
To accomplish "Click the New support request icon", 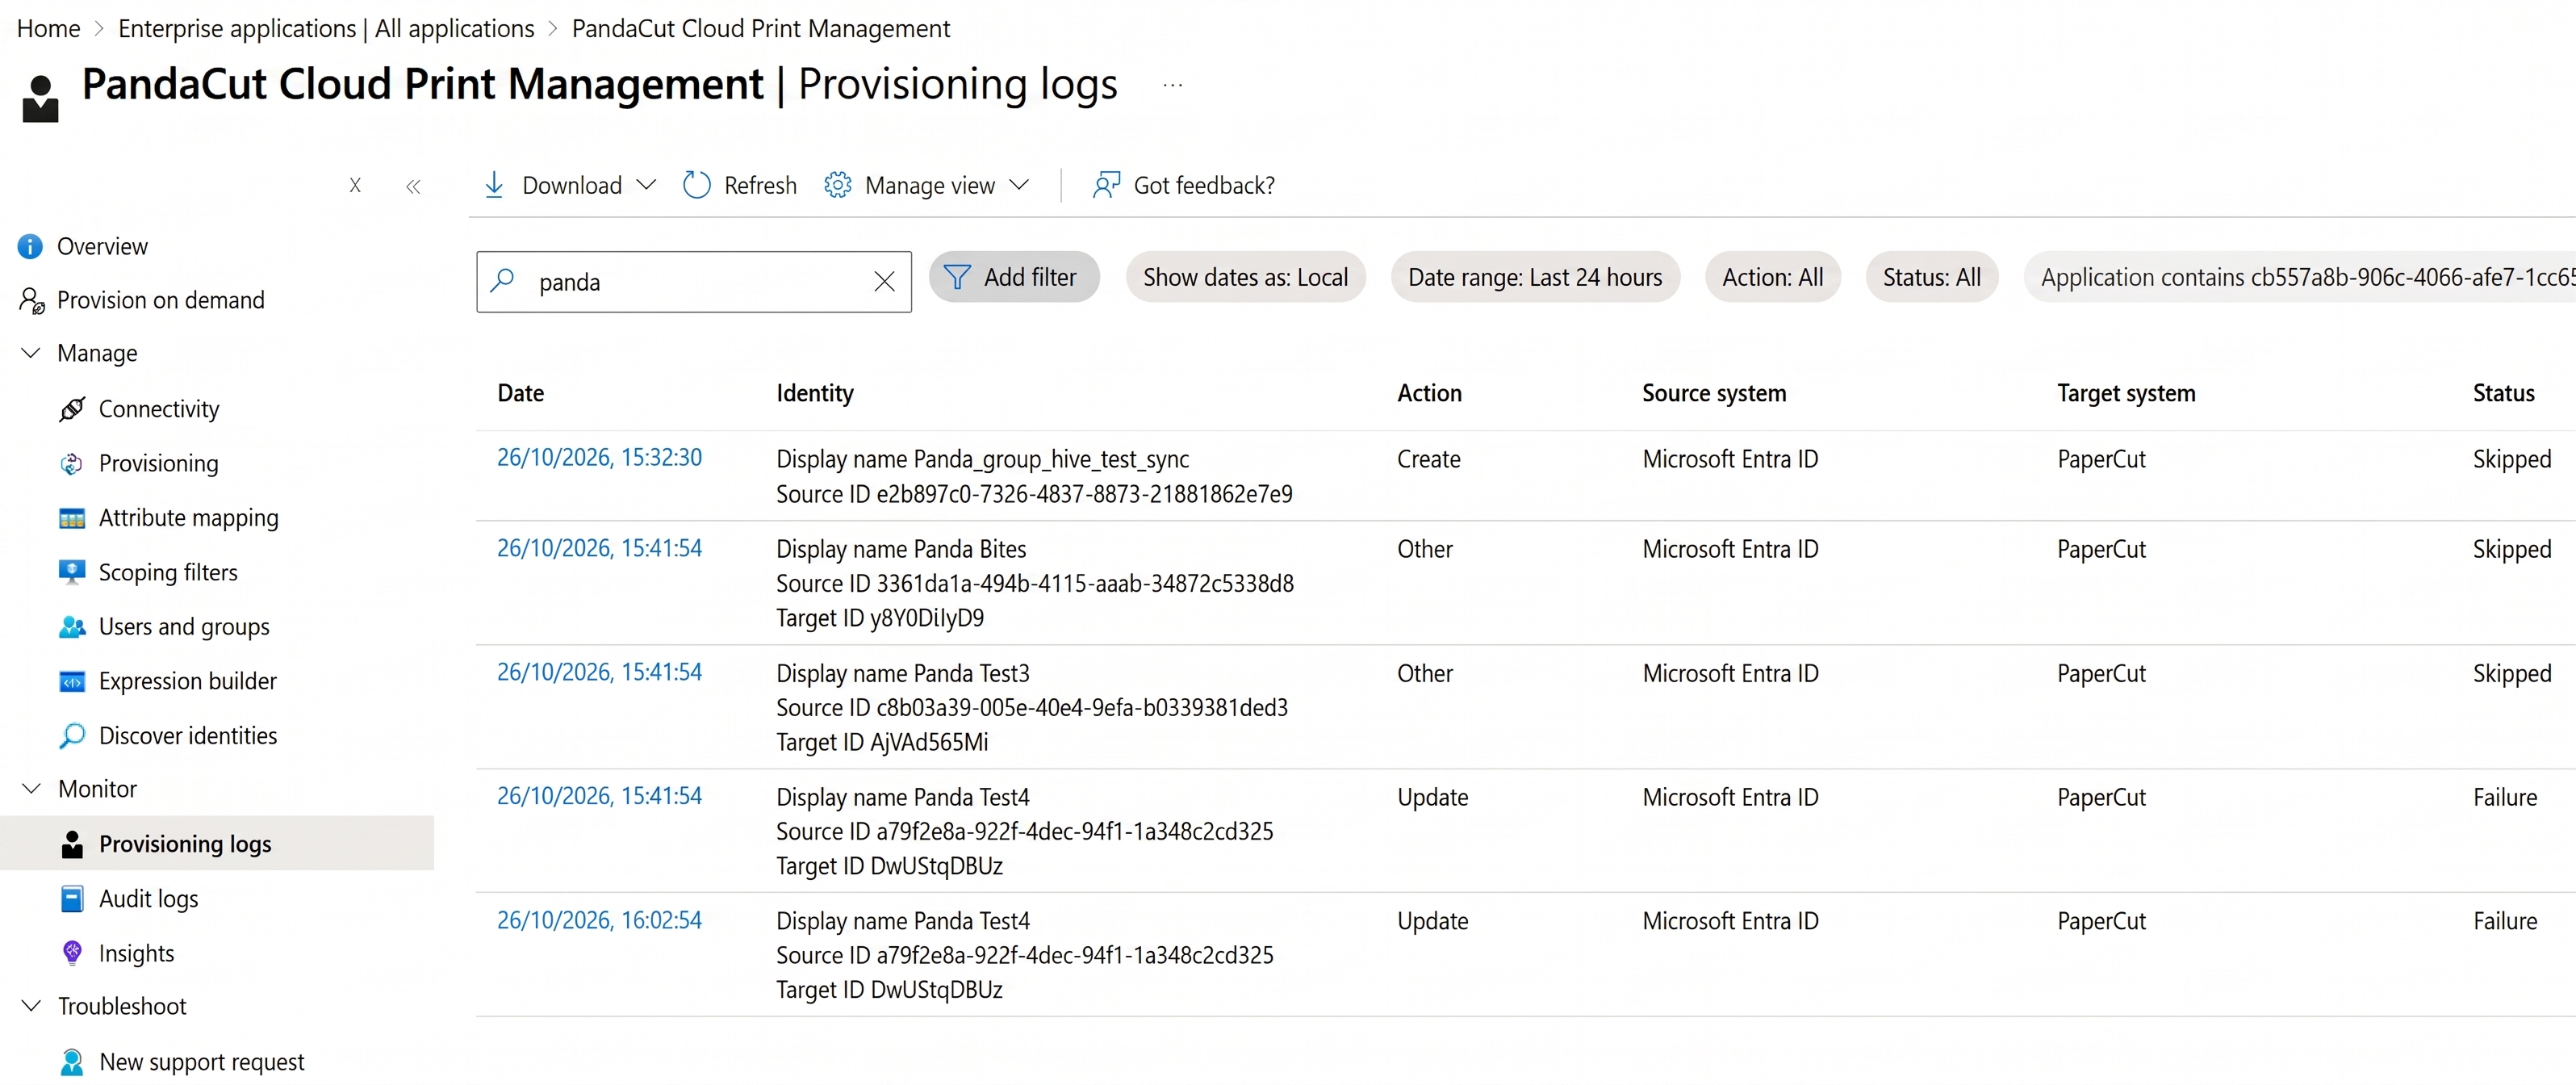I will point(72,1062).
